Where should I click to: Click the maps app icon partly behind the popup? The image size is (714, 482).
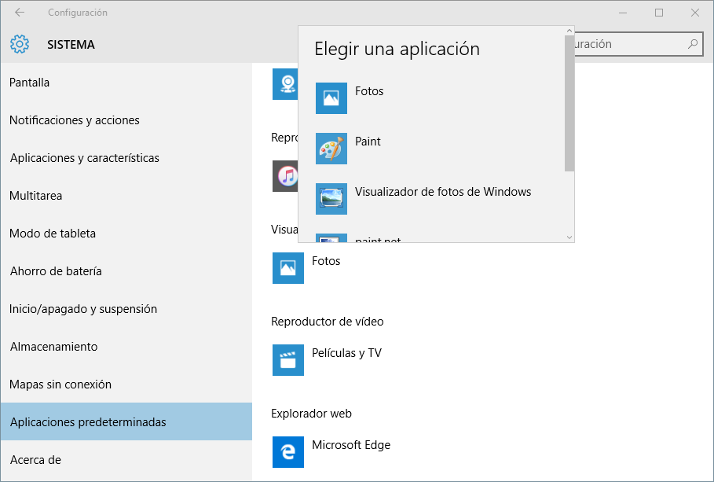[x=285, y=84]
